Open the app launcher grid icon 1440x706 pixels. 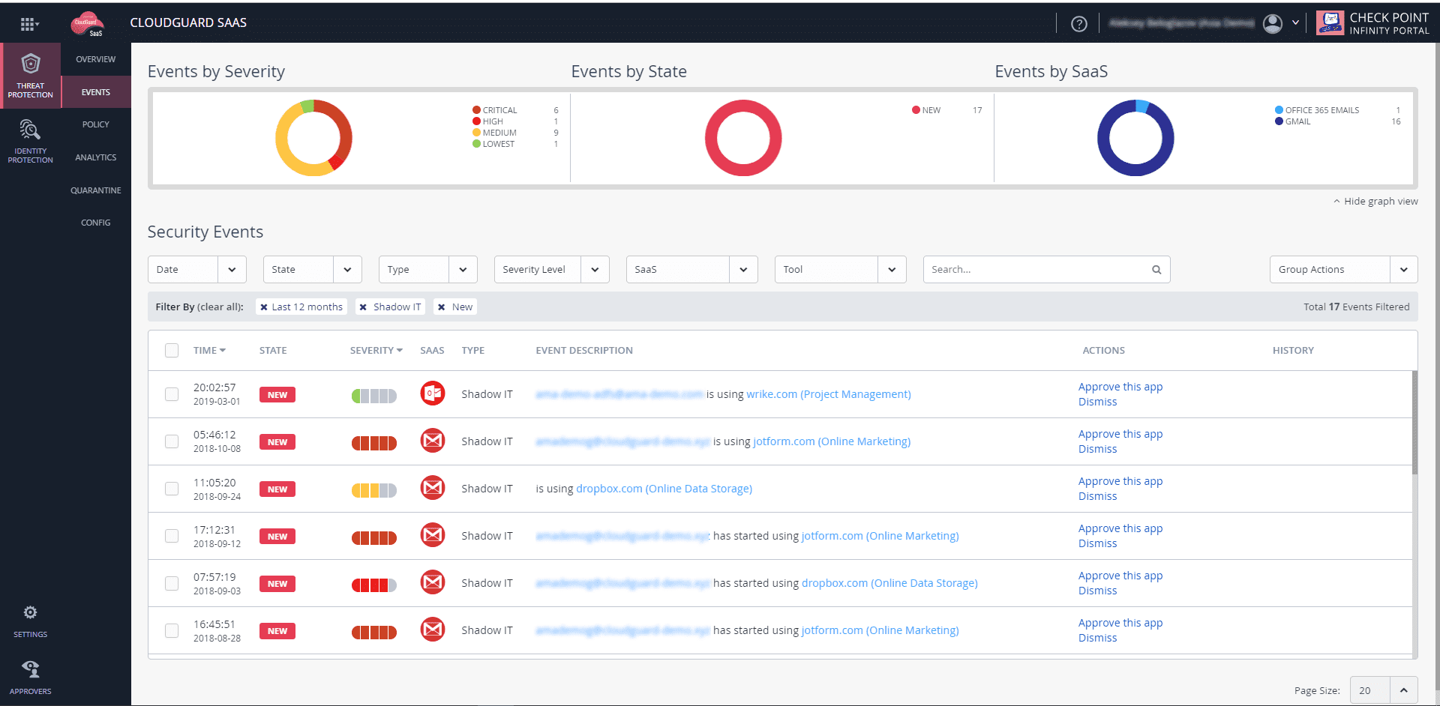28,24
